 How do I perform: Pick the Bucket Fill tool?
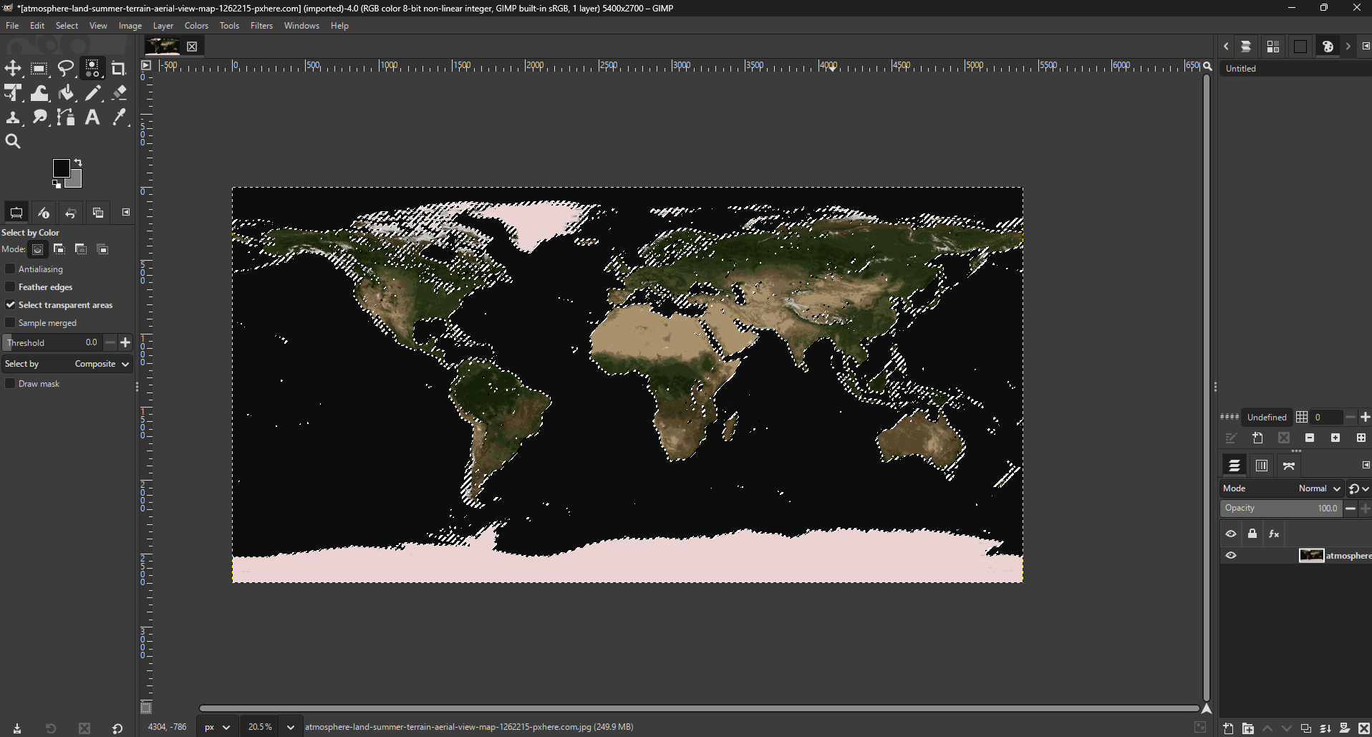tap(66, 93)
